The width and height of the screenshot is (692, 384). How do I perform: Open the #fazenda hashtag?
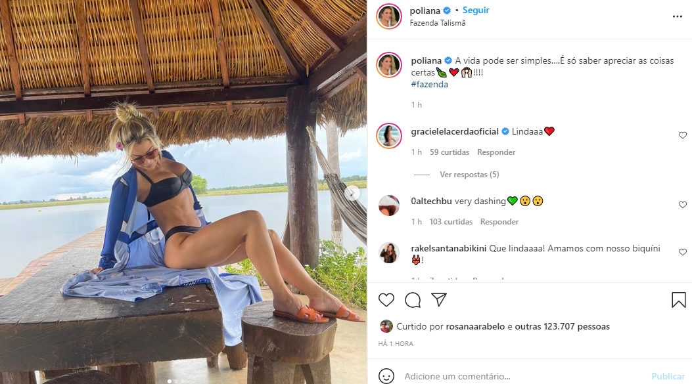(429, 84)
